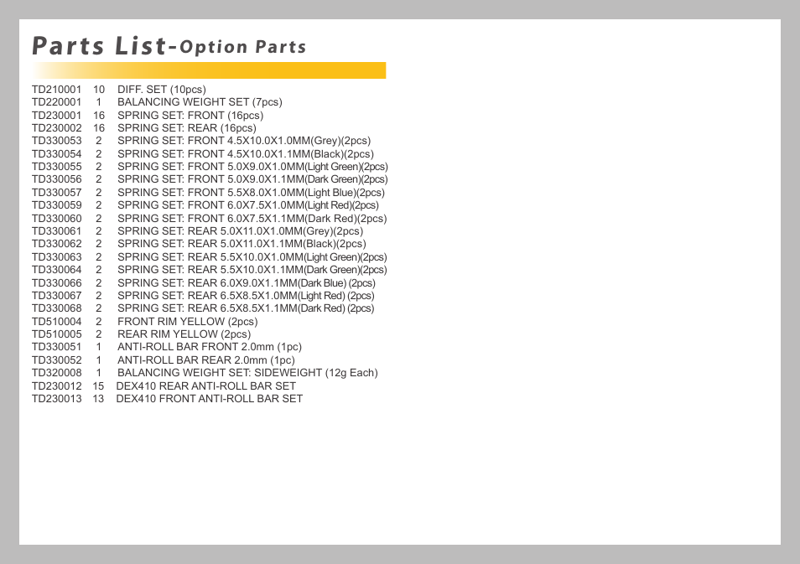Click "BALANCING WEIGHT SET (7pcs)" entry
Viewport: 800px width, 564px height.
(x=200, y=102)
